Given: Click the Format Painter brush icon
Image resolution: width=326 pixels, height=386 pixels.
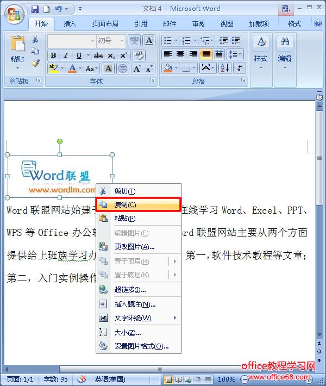Looking at the screenshot, I should [35, 63].
